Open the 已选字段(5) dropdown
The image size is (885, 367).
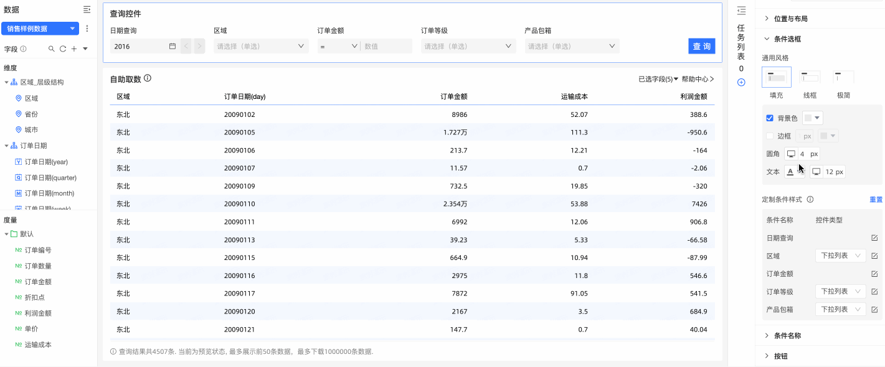click(x=658, y=79)
